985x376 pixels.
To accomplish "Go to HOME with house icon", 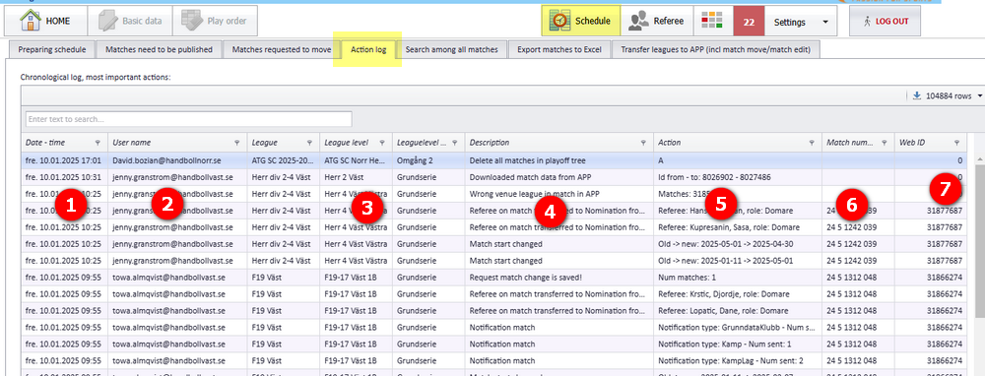I will pos(46,21).
